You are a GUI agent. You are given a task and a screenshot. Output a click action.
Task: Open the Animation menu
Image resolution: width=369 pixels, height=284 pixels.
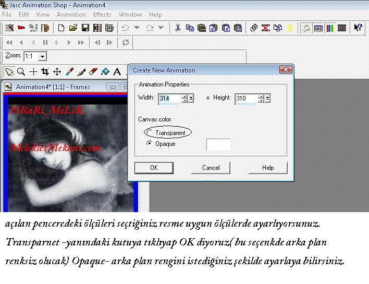(71, 15)
